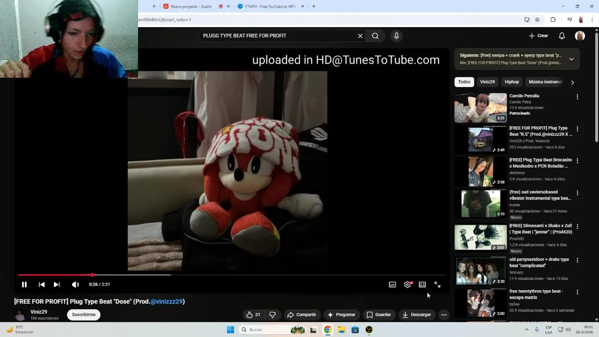
Task: Click the taskbar Buscar search box
Action: point(273,330)
